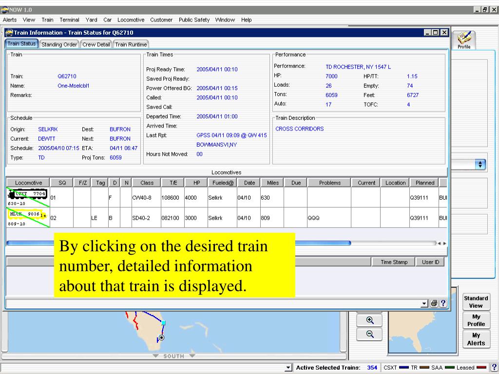Click the SOUTH map pan control
Image resolution: width=499 pixels, height=374 pixels.
[174, 356]
